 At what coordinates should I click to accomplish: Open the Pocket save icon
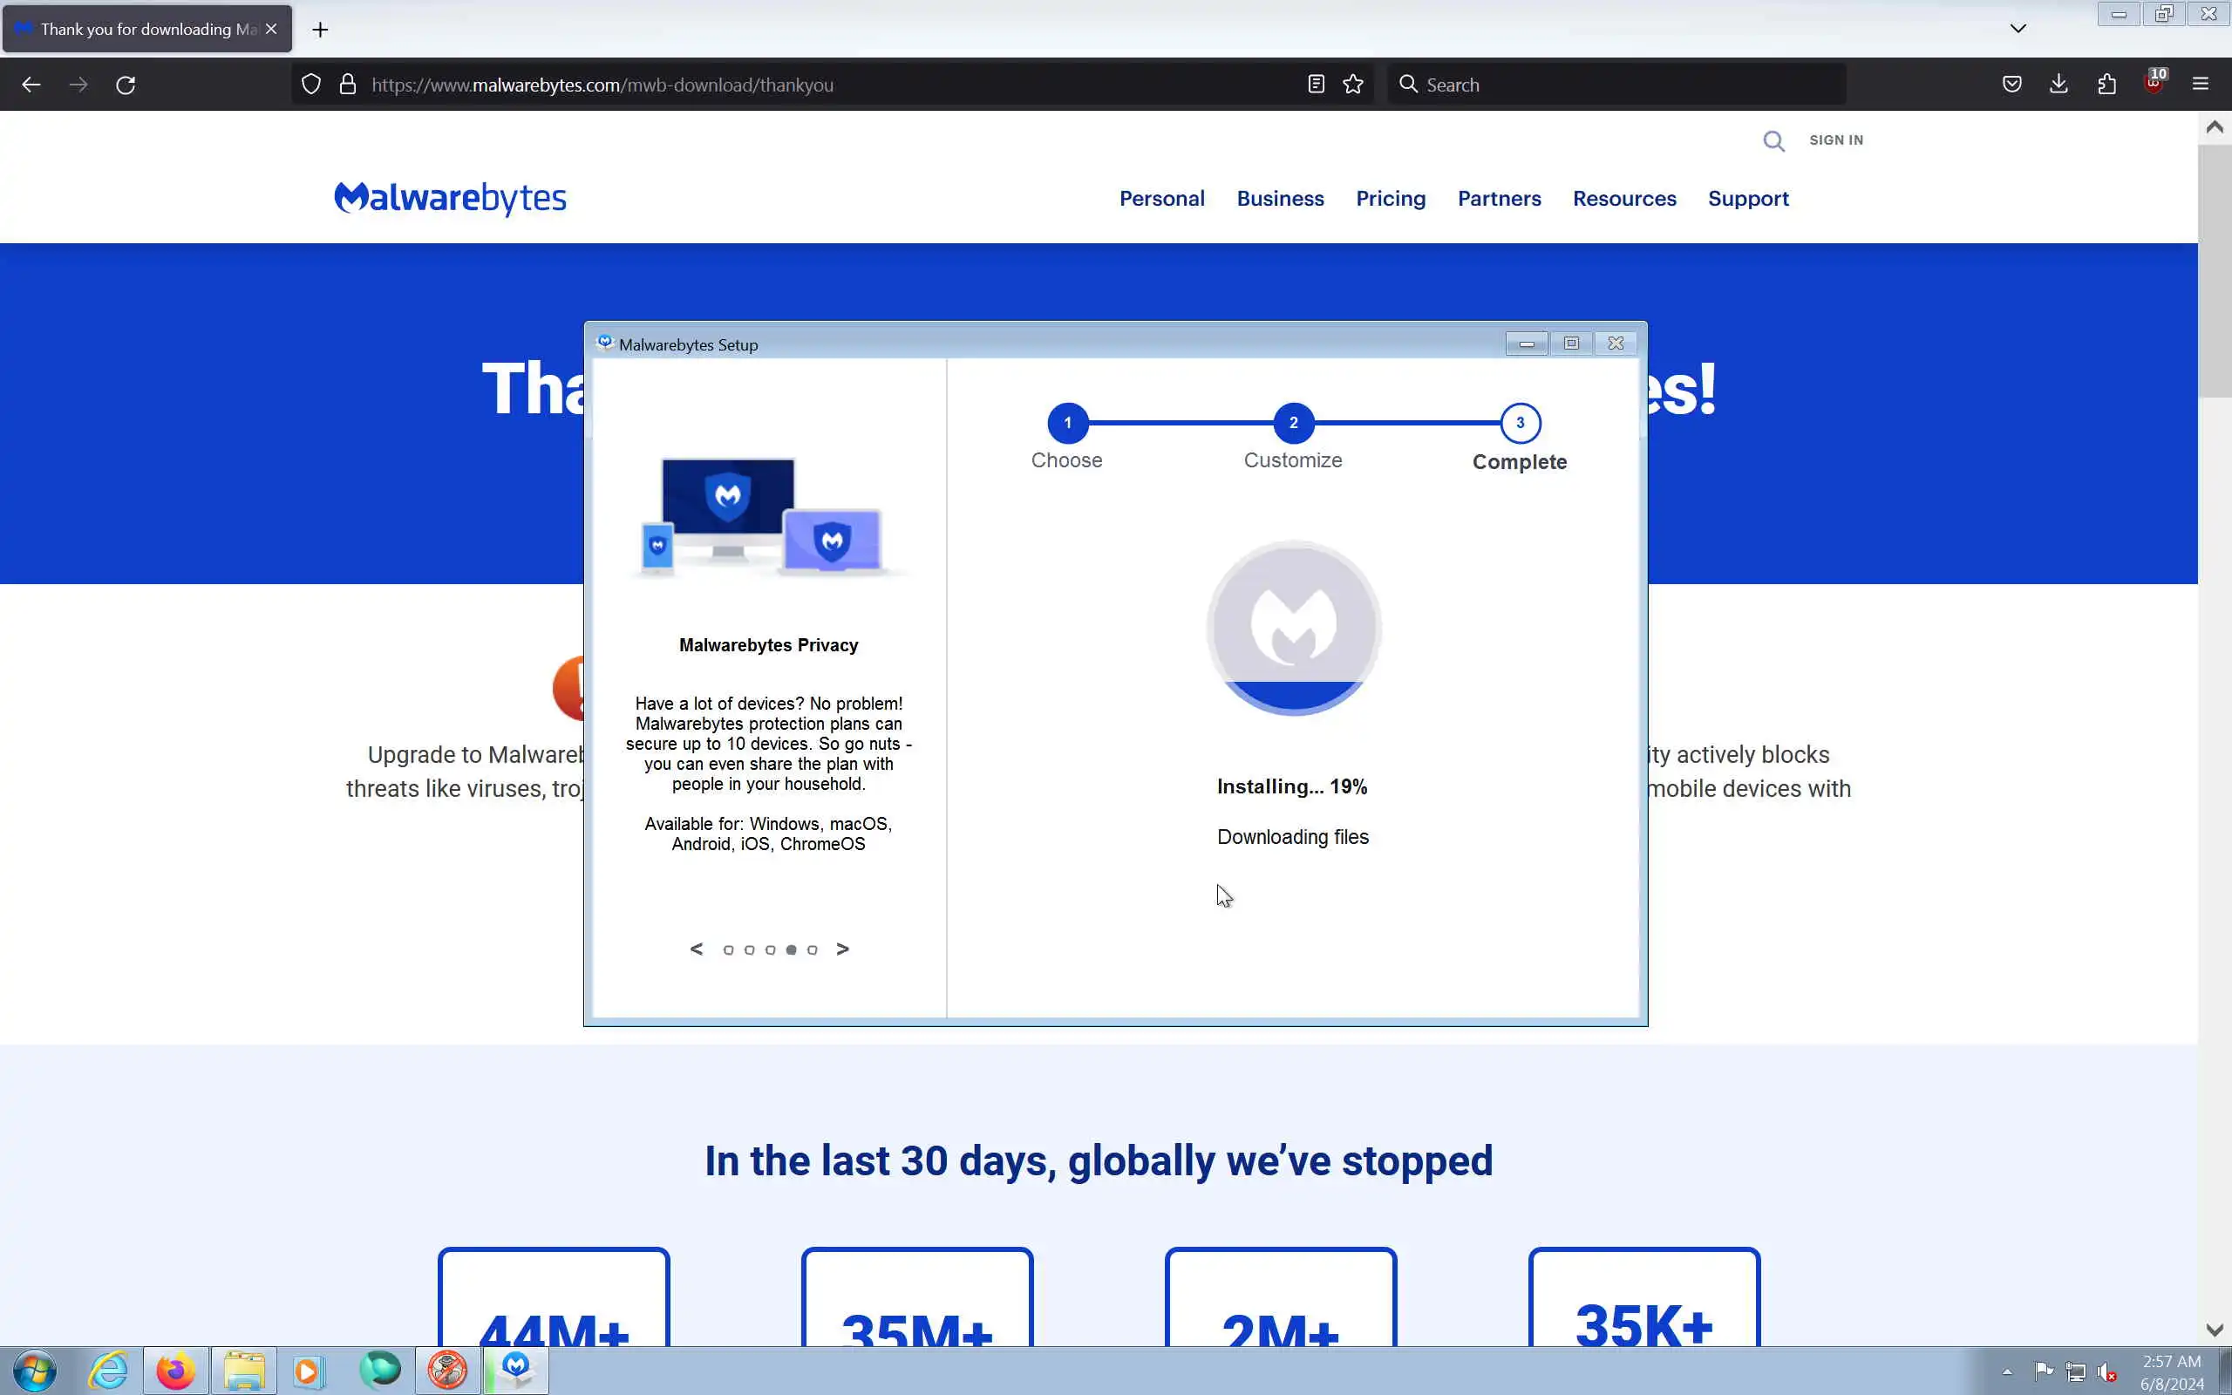point(2011,84)
